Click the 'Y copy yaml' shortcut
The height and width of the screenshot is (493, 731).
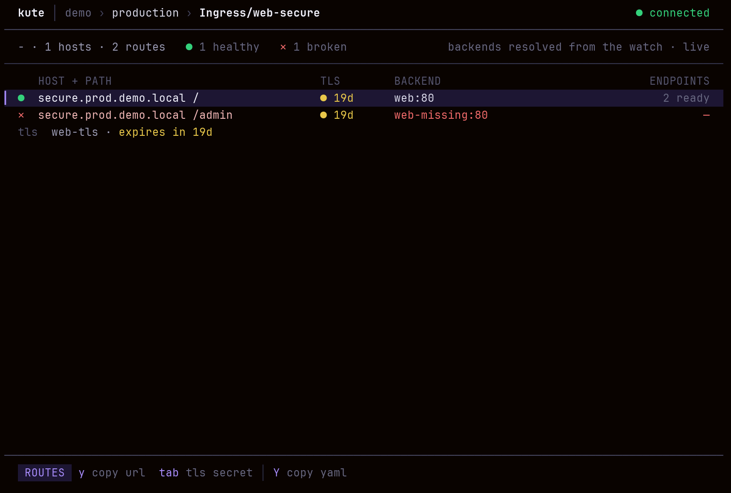(310, 473)
